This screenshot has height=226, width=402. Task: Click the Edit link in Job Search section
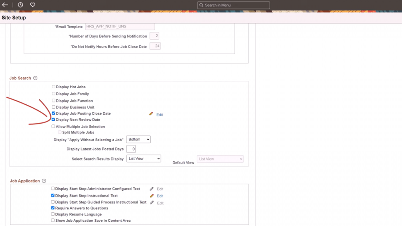click(x=159, y=114)
